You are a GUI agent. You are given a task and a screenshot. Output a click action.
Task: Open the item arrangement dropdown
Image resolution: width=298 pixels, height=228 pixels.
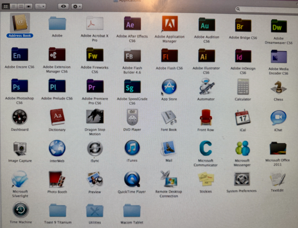click(x=41, y=7)
